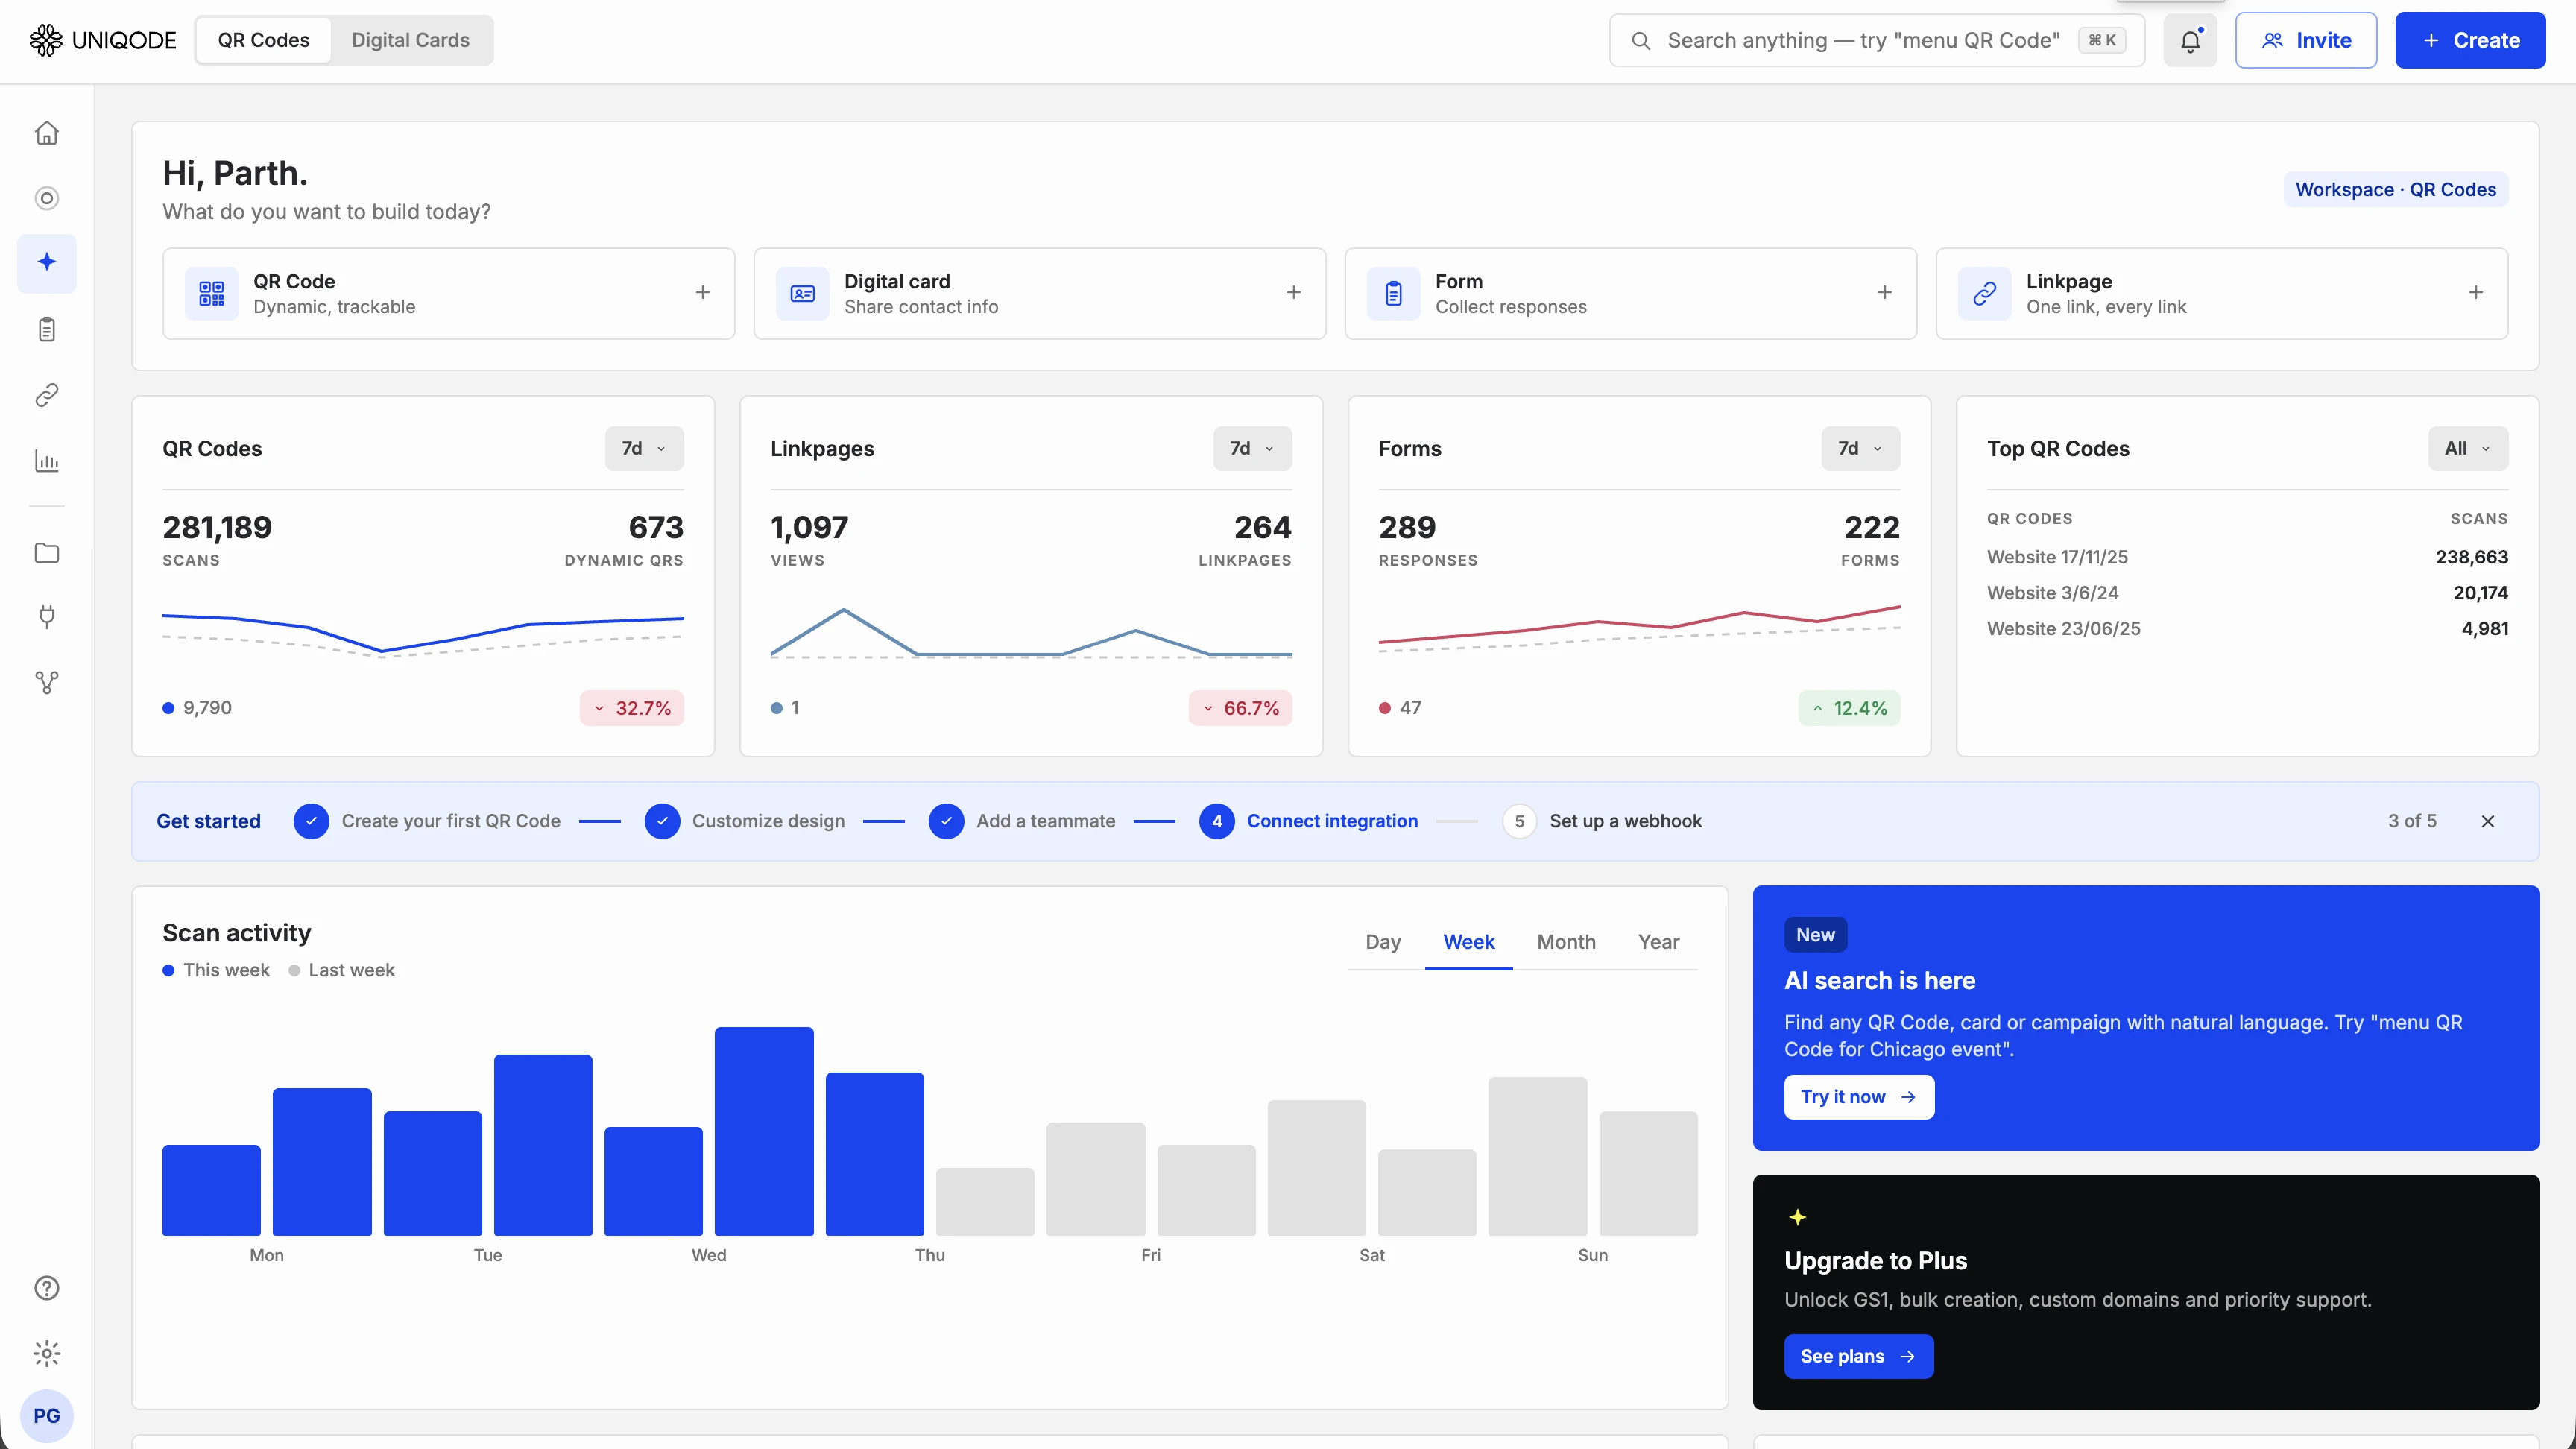Click the 281,189 scans value
The width and height of the screenshot is (2576, 1449).
[x=217, y=527]
